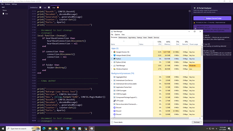Switch to the i.py tab
233x131 pixels.
(45, 7)
